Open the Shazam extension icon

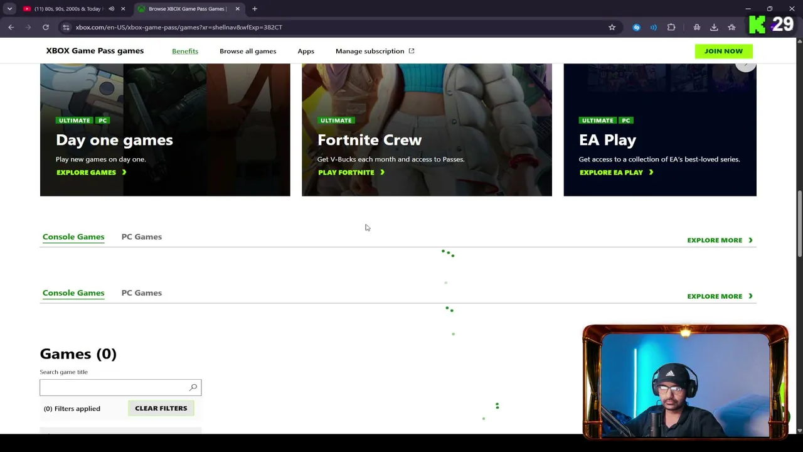point(636,27)
